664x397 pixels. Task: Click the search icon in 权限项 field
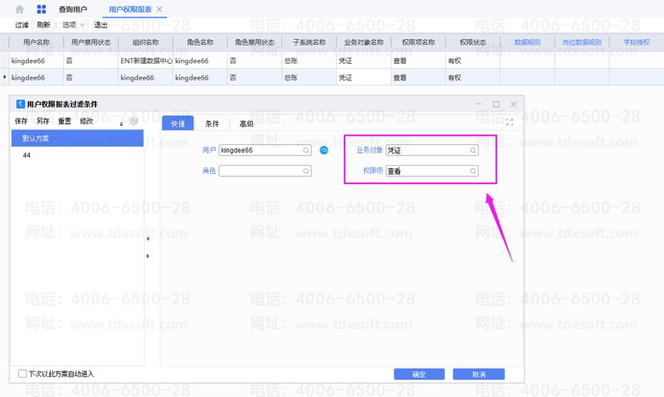473,171
